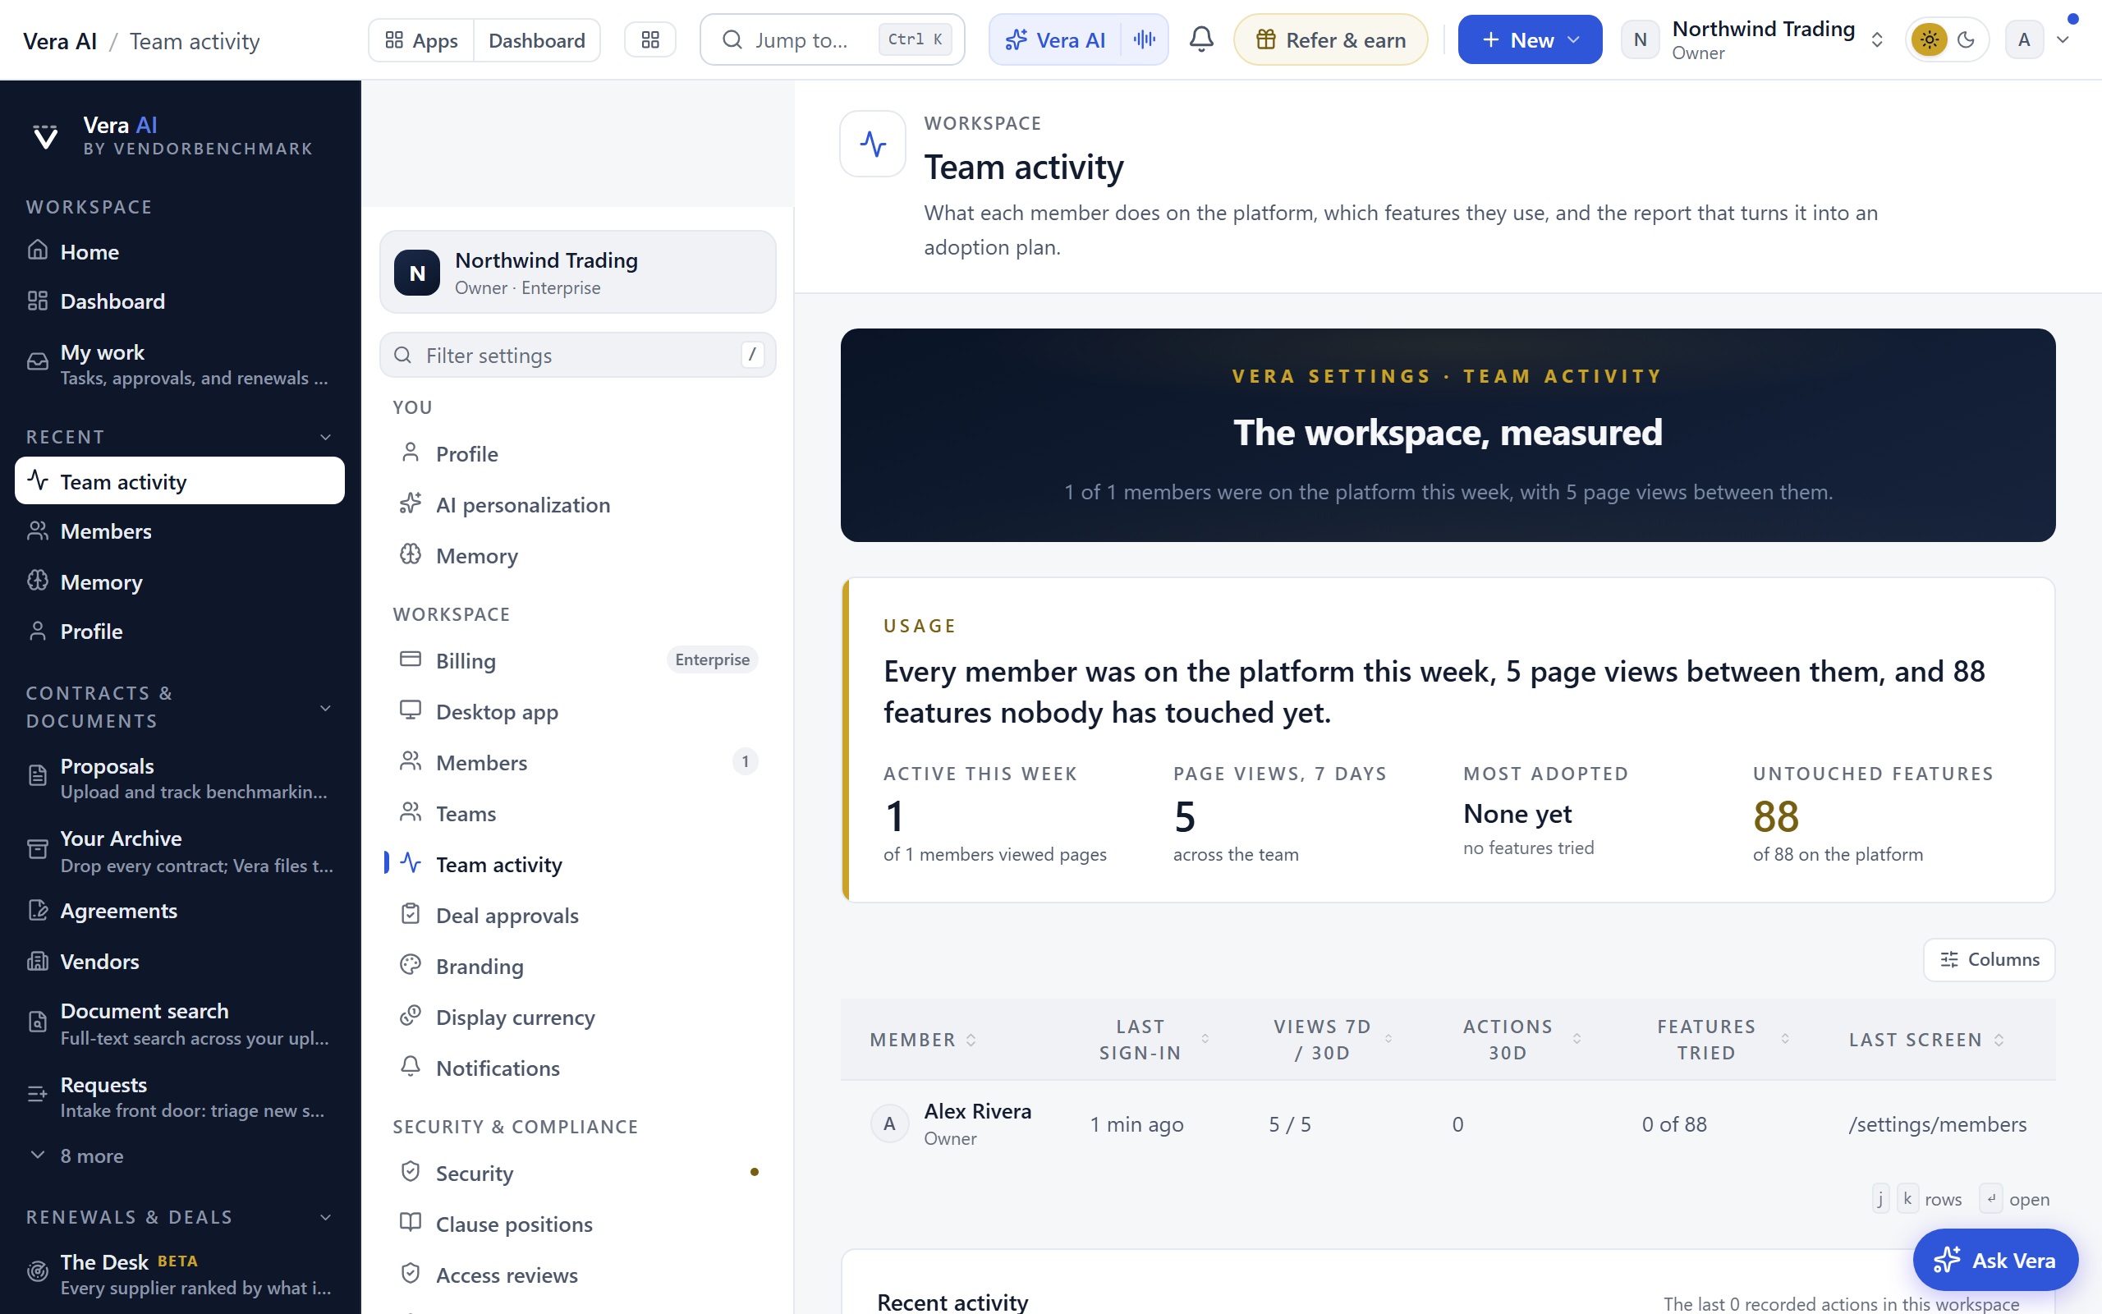Click /settings/members last screen value
Image resolution: width=2102 pixels, height=1314 pixels.
[1937, 1124]
